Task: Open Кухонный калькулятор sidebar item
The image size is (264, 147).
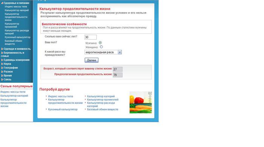Action: point(17,37)
